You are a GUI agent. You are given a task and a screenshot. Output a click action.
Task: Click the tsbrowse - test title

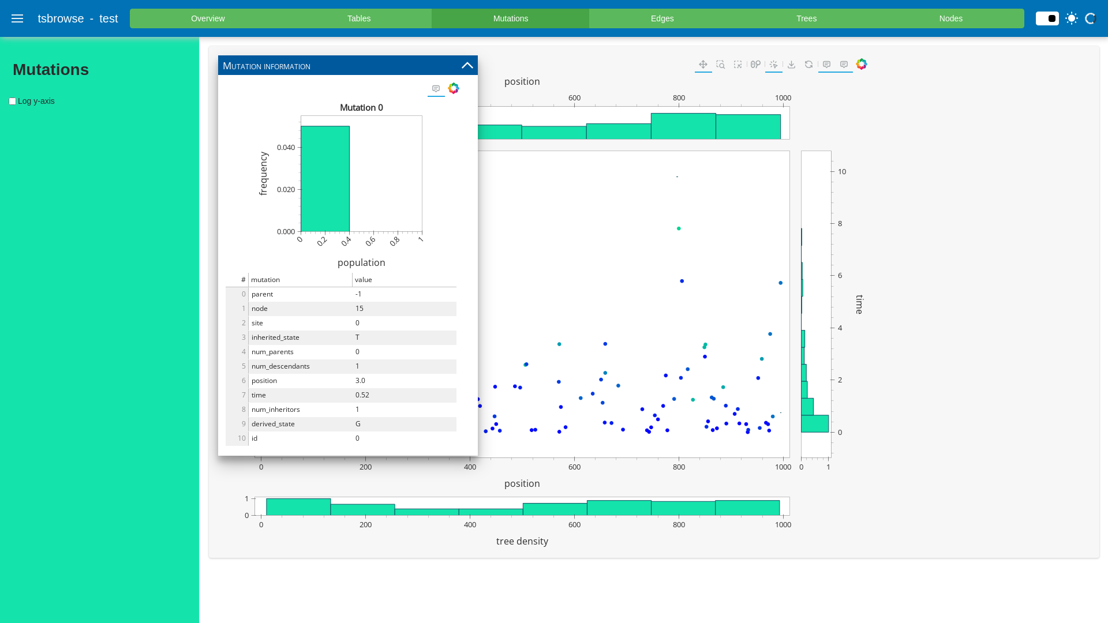point(78,18)
